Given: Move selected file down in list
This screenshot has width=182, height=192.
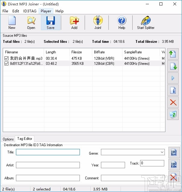Looking at the screenshot, I should (x=173, y=66).
